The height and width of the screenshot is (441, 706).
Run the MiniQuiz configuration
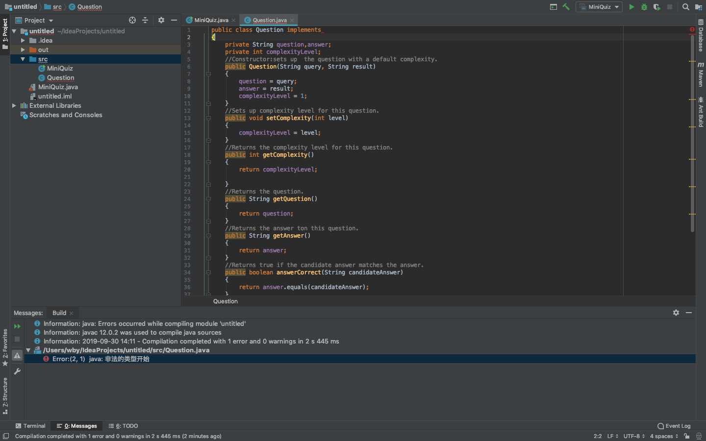click(x=631, y=7)
